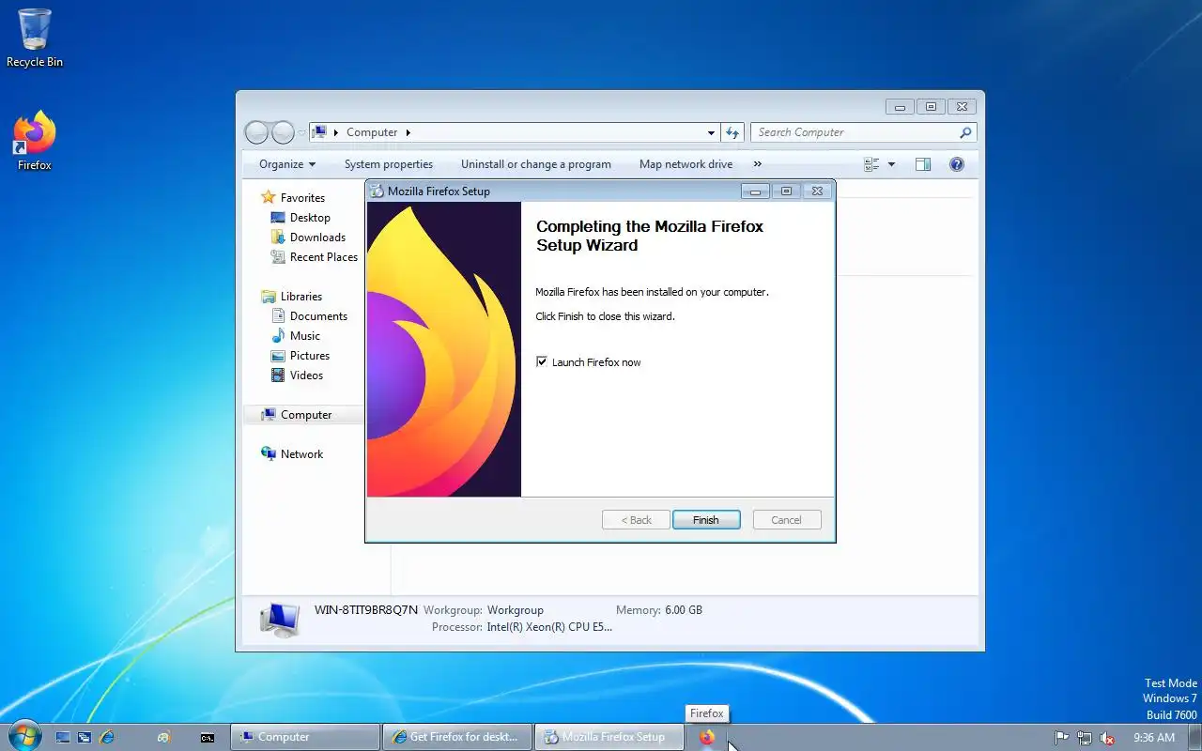
Task: Click Map network drive in Explorer toolbar
Action: 686,164
